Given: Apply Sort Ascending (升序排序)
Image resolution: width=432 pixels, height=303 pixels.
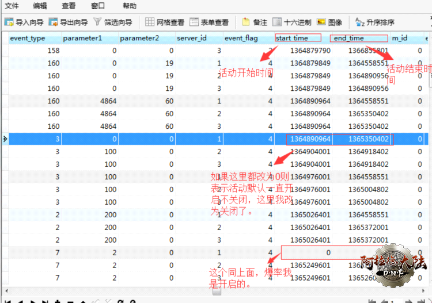Looking at the screenshot, I should tap(375, 22).
